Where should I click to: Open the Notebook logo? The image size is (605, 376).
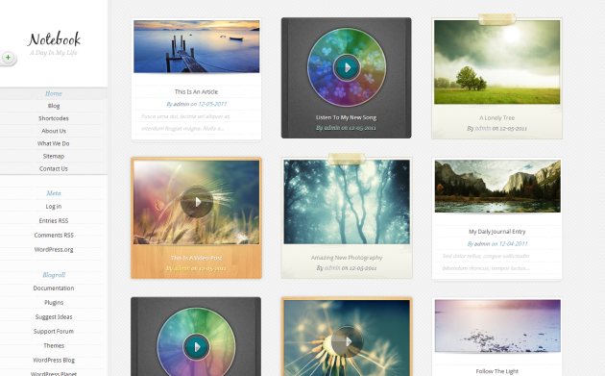[54, 38]
